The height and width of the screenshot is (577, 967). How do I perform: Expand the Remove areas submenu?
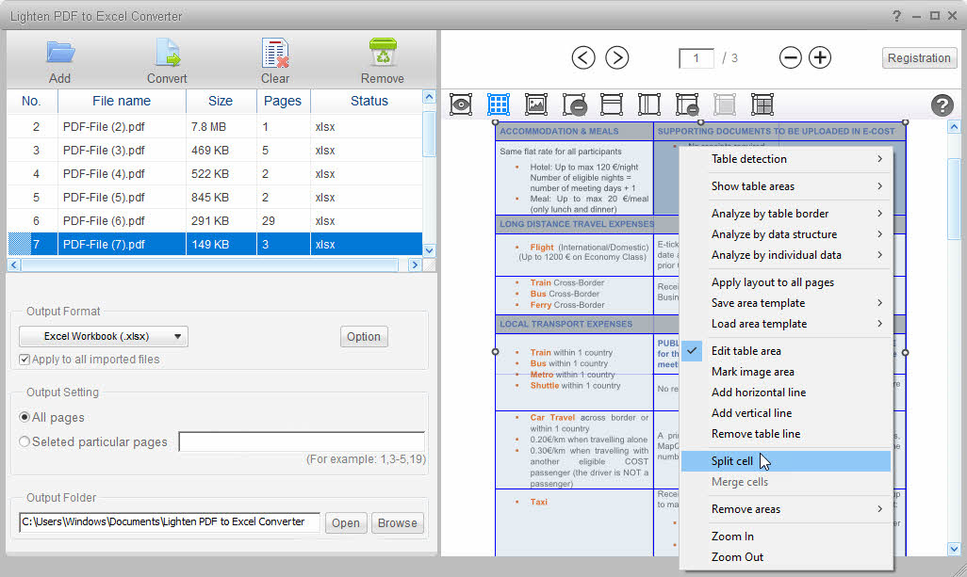click(796, 509)
